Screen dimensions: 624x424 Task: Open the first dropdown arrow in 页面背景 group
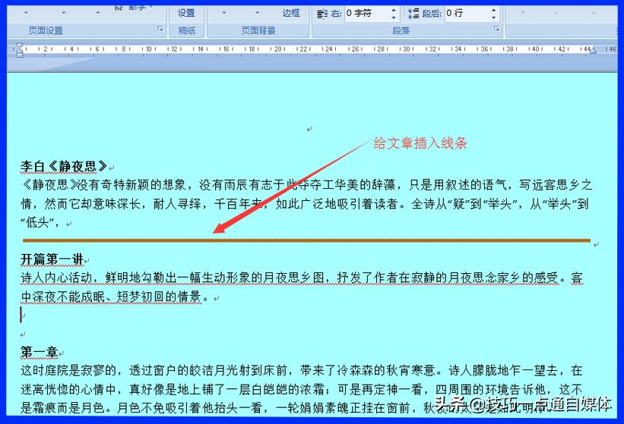(x=223, y=13)
